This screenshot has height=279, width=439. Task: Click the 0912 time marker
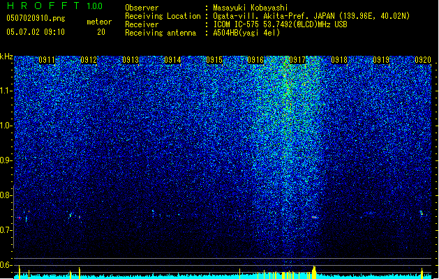[x=89, y=59]
